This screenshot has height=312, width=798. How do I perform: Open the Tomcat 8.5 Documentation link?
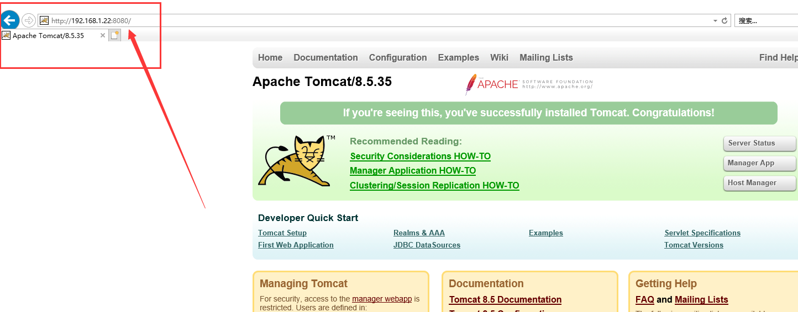pos(505,299)
